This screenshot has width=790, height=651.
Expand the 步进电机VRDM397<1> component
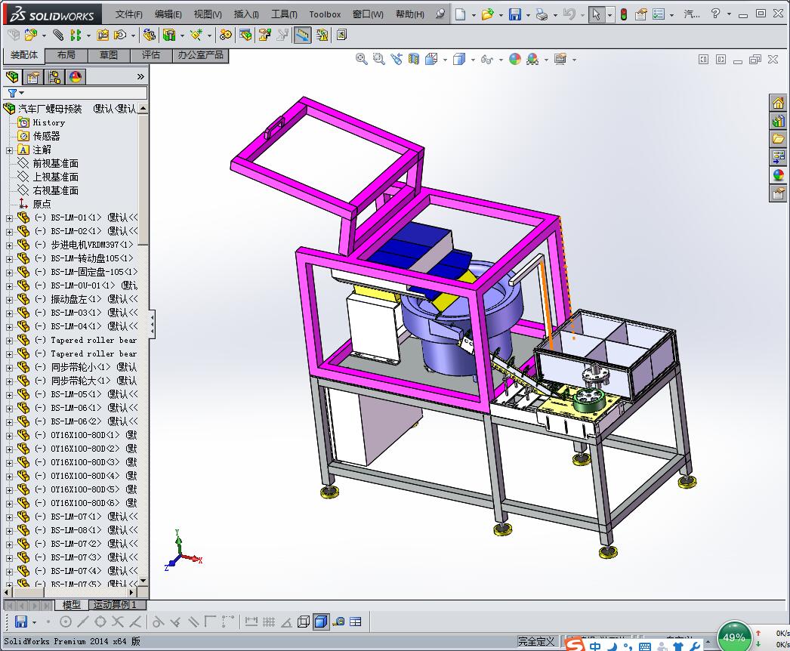[x=9, y=245]
